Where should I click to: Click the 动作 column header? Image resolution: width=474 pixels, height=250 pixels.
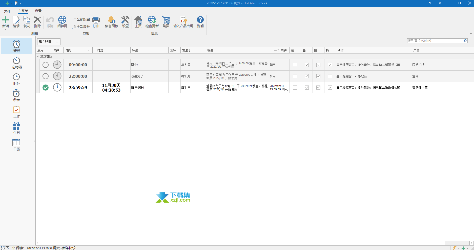pos(374,50)
